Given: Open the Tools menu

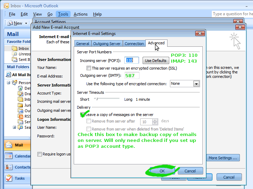Looking at the screenshot, I should tap(63, 14).
